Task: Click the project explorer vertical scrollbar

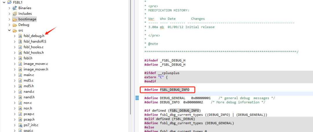Action: coord(130,58)
